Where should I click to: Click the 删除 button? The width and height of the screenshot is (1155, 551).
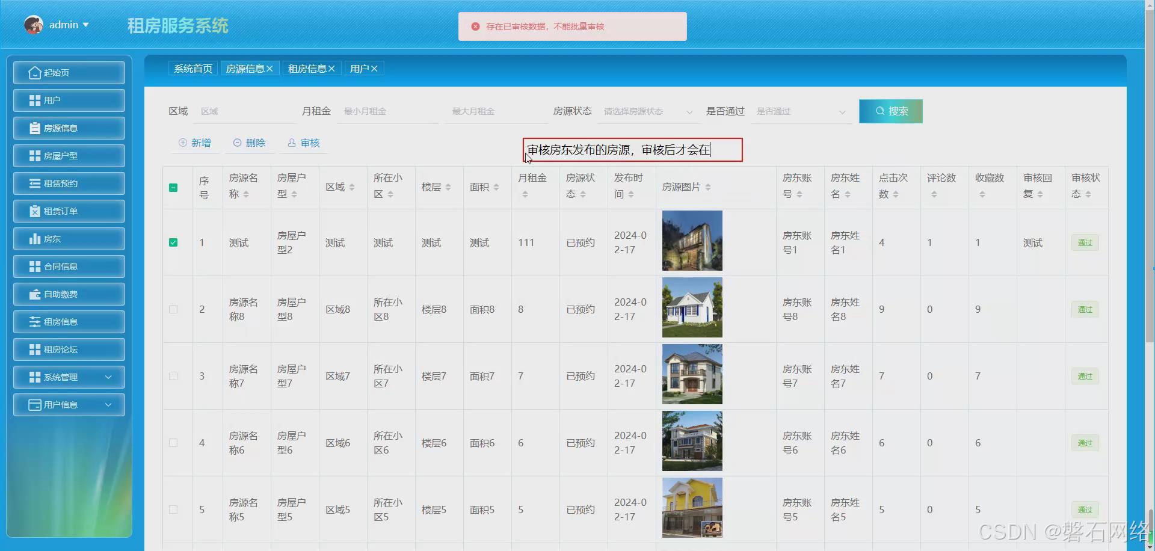tap(250, 143)
